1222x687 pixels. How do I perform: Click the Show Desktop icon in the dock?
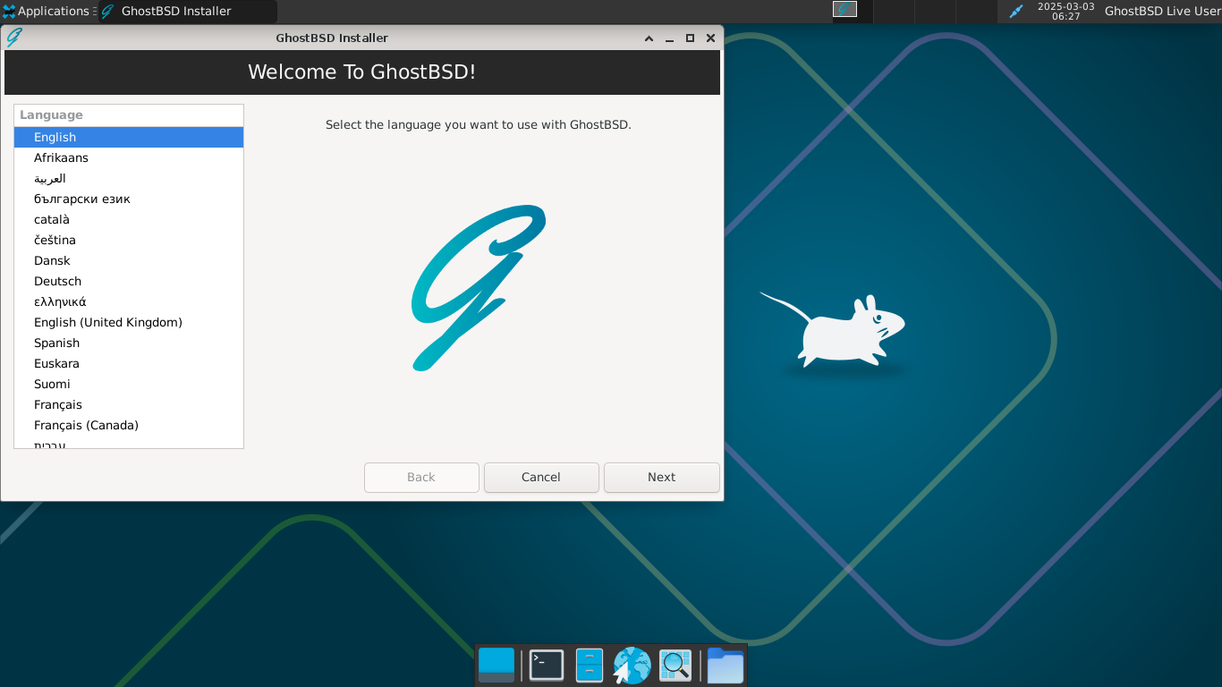coord(496,666)
